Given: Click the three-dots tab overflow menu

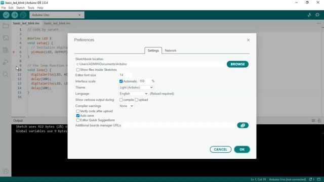Looking at the screenshot, I should tap(319, 23).
